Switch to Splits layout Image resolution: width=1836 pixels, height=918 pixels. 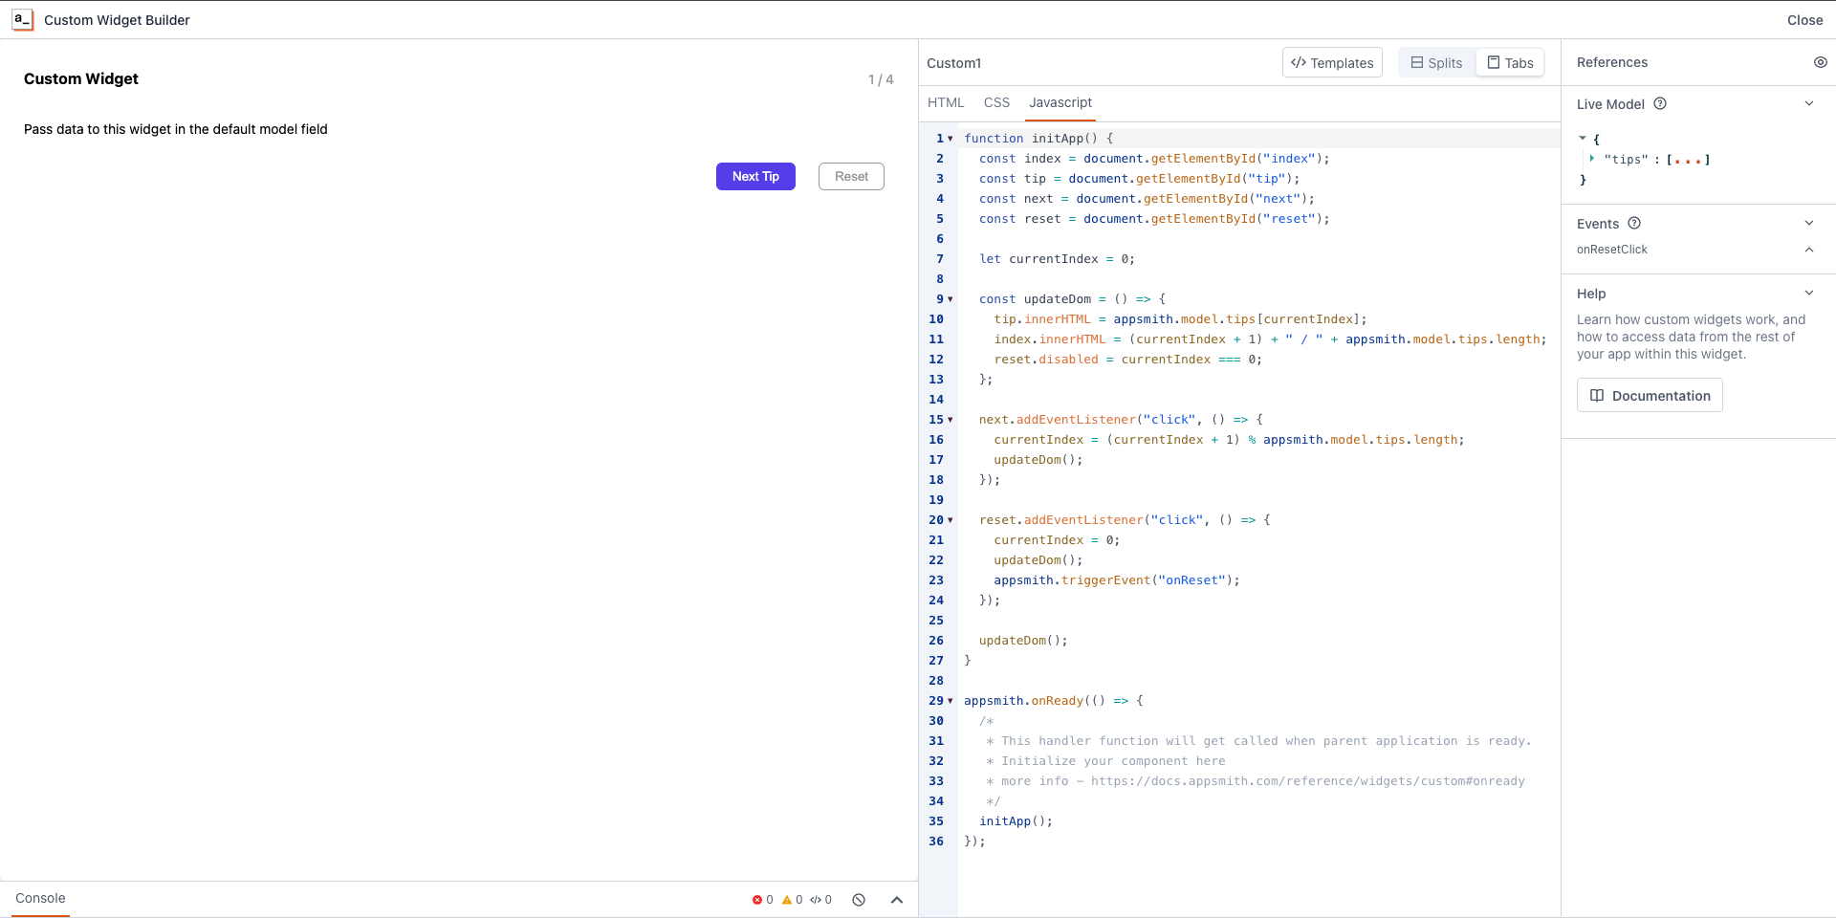coord(1435,62)
